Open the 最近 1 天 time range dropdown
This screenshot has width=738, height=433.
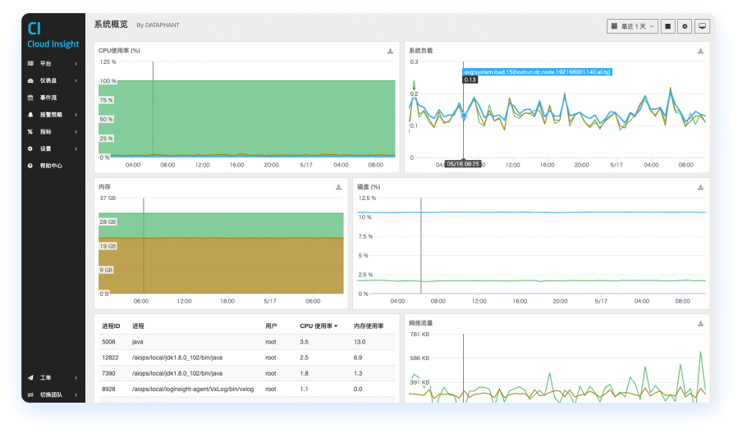[x=633, y=26]
